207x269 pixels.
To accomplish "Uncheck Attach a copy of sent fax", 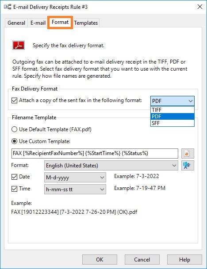I will tap(15, 100).
